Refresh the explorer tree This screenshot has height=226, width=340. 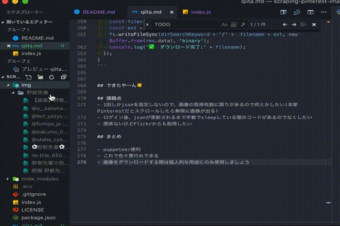click(x=52, y=77)
